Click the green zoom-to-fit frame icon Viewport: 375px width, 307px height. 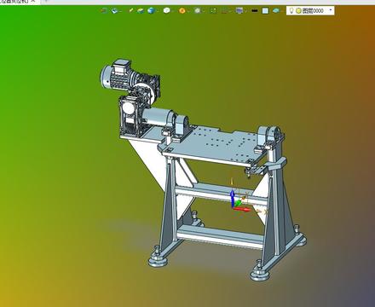pyautogui.click(x=213, y=11)
